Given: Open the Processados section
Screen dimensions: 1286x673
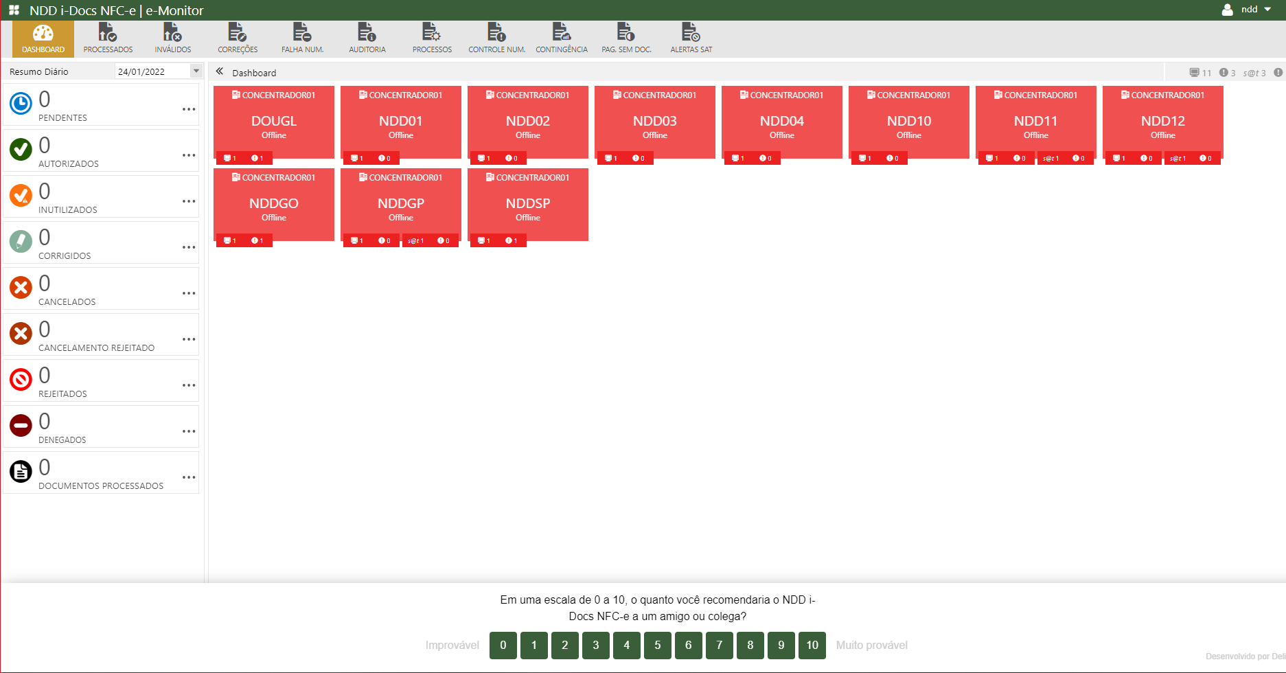Looking at the screenshot, I should (108, 38).
